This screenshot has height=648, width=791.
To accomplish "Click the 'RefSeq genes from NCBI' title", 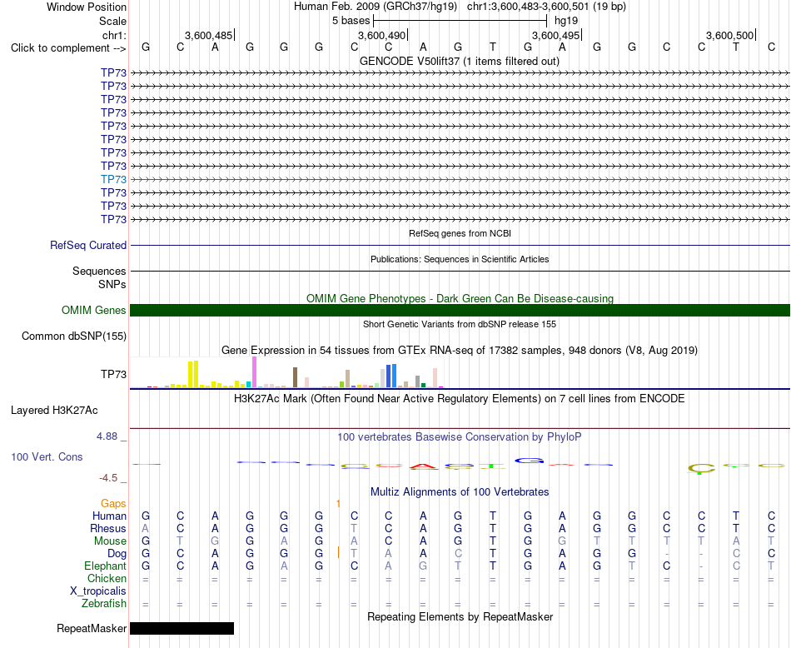I will tap(460, 233).
